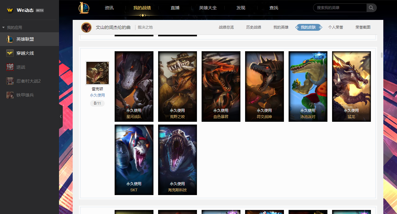Image resolution: width=397 pixels, height=214 pixels.
Task: Click the 搜索我的英雄 search field
Action: point(340,8)
